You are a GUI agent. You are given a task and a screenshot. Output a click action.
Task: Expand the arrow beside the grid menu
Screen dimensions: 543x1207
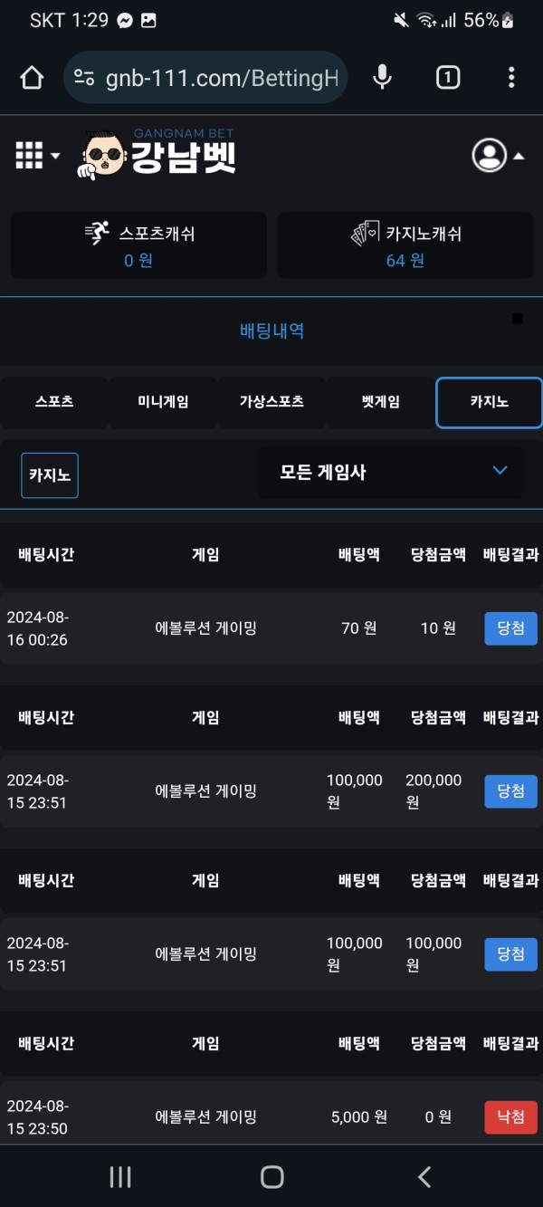point(55,156)
